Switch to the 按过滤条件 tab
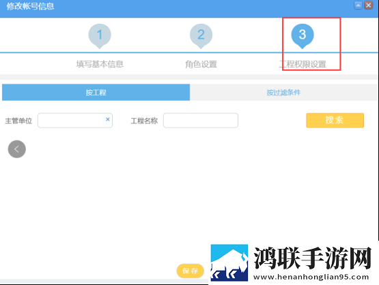 [283, 92]
